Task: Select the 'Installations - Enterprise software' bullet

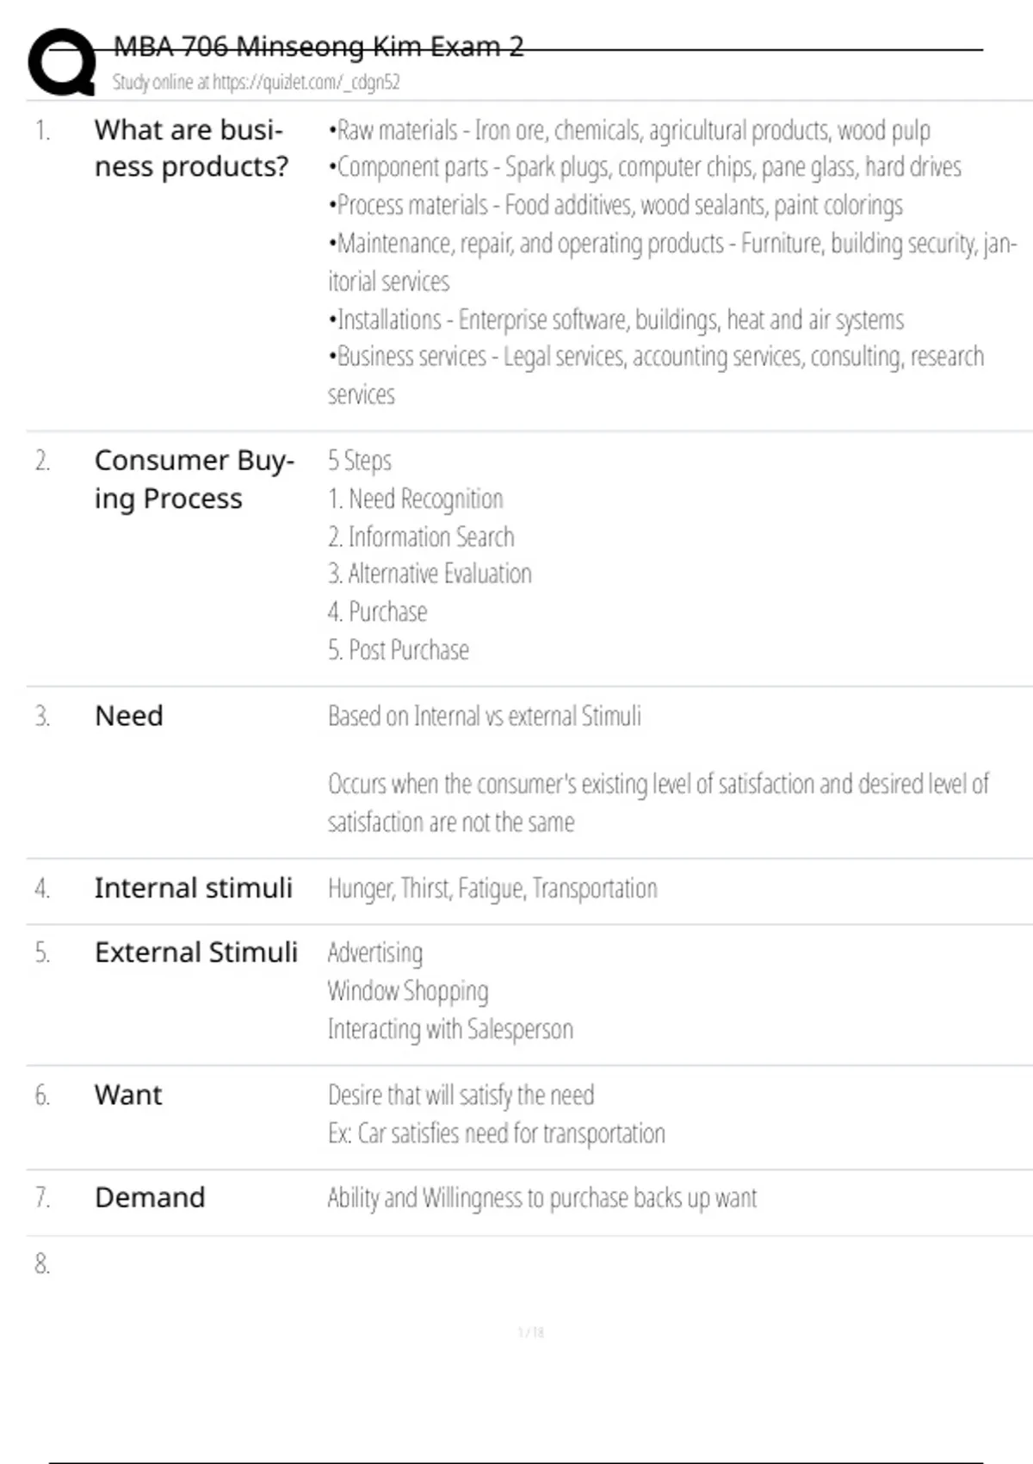Action: tap(615, 320)
